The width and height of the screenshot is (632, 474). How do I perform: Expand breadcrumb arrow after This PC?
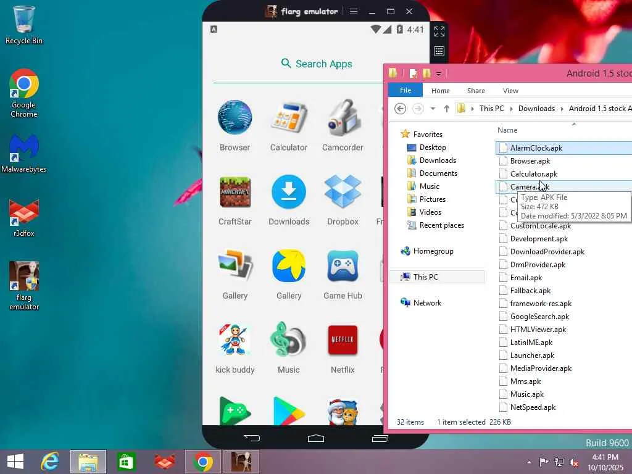tap(512, 109)
